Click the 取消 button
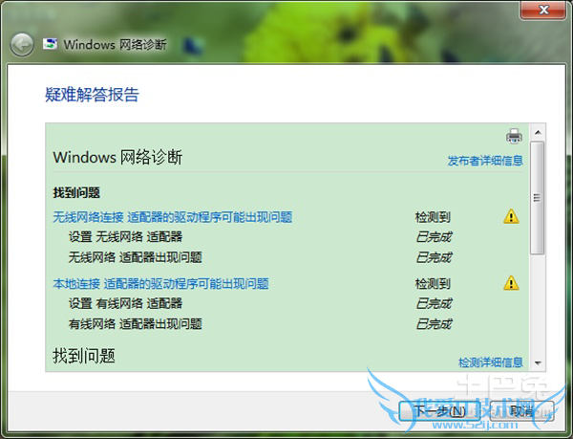 (x=522, y=411)
